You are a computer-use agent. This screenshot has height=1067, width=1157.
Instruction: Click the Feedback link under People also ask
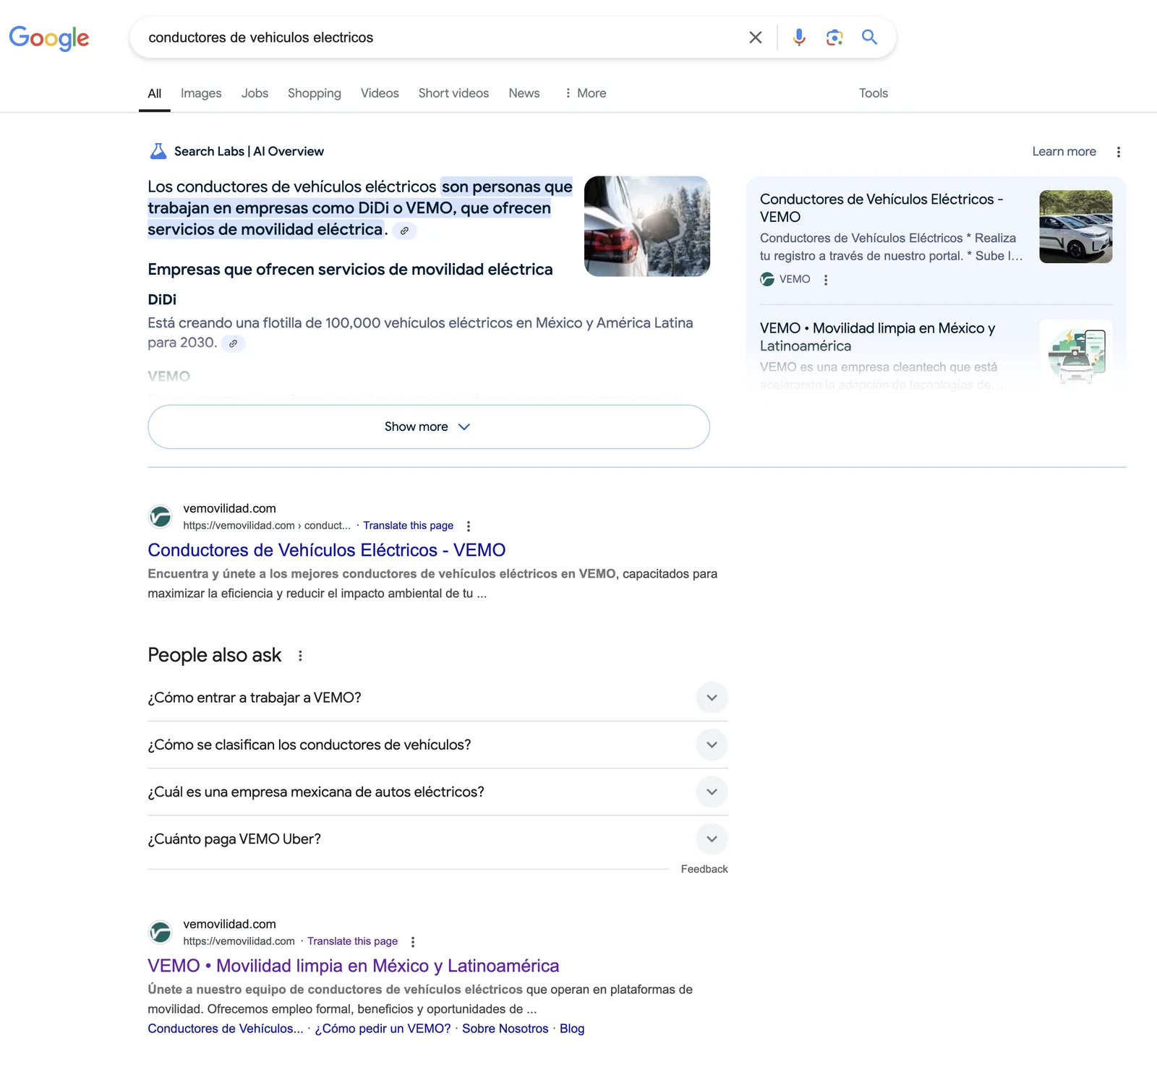point(704,869)
